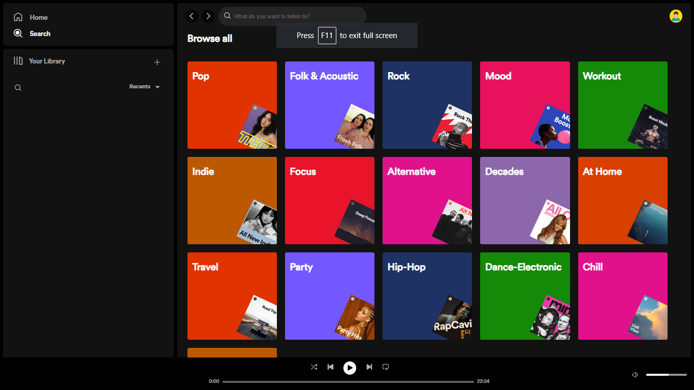Image resolution: width=694 pixels, height=390 pixels.
Task: Open the Connect to a device panel
Action: click(386, 367)
